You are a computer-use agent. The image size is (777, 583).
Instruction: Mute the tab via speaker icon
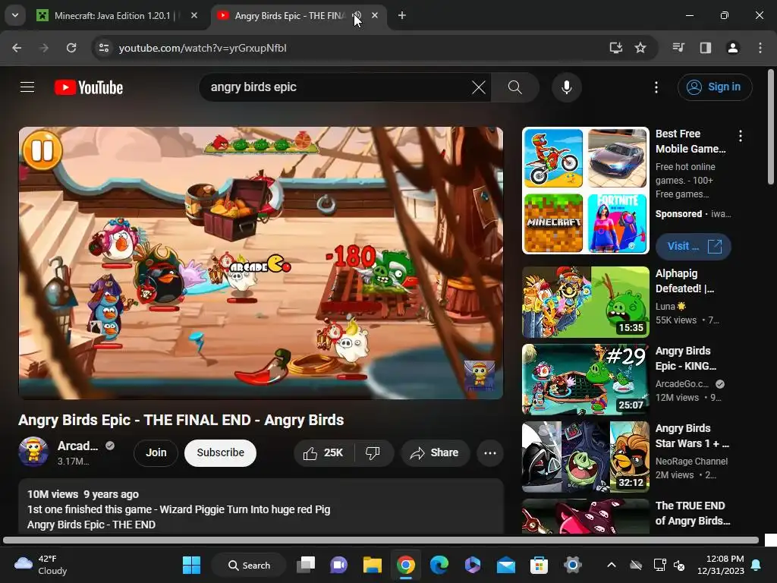coord(357,16)
